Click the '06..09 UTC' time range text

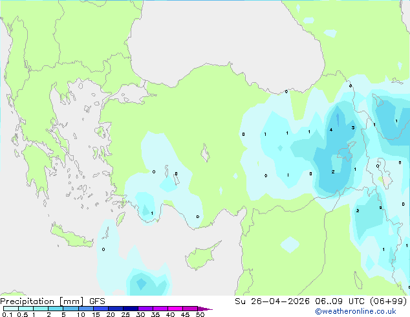tap(340, 301)
